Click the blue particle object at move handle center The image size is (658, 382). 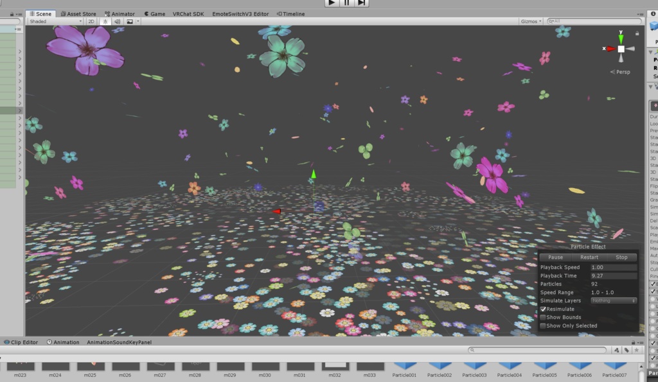click(319, 206)
